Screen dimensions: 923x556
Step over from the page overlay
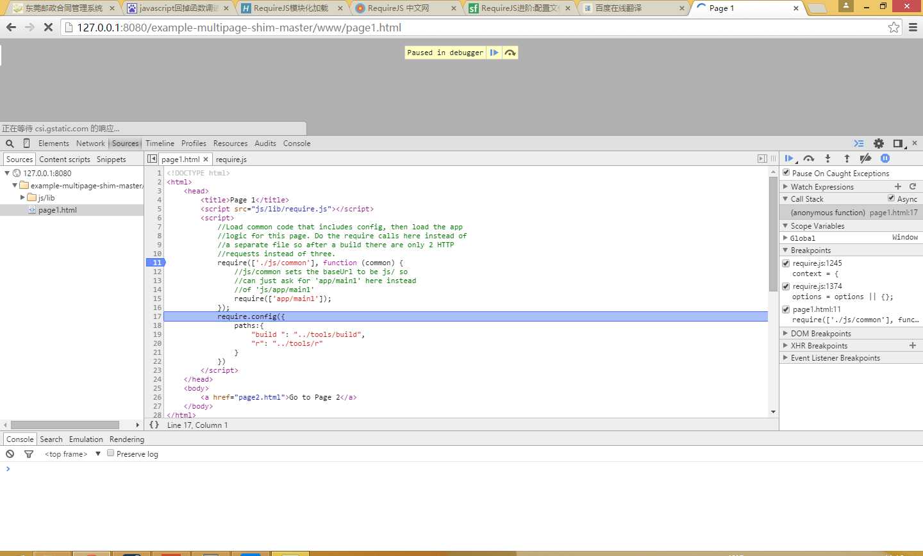pos(510,53)
